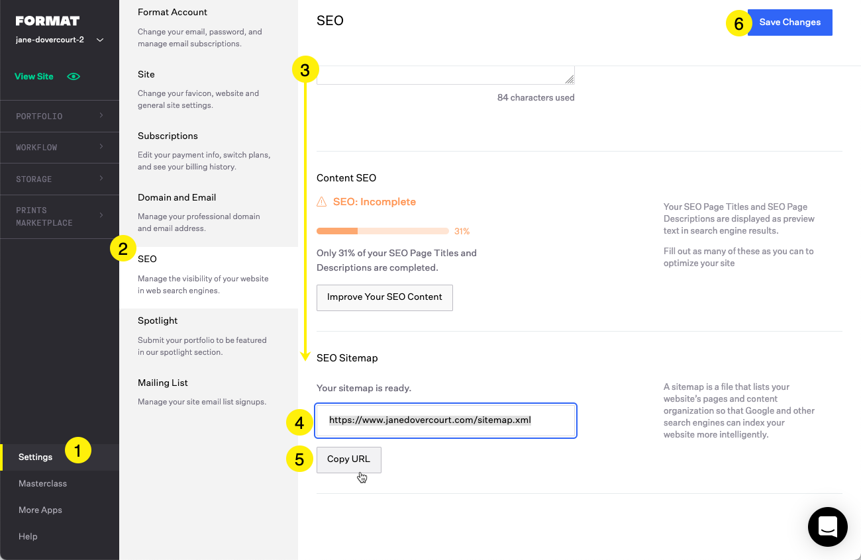Viewport: 861px width, 560px height.
Task: Expand the Storage menu section
Action: [x=60, y=179]
